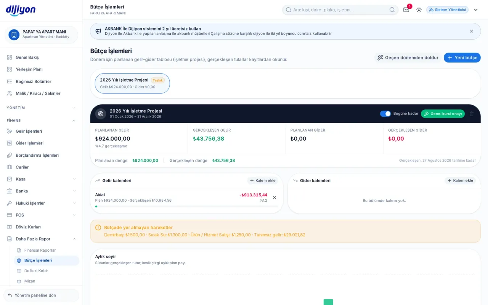Click Yeni bütçe button
Viewport: 488px width, 305px height.
(x=462, y=58)
